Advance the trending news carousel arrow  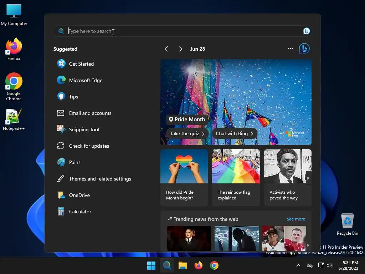pyautogui.click(x=308, y=245)
